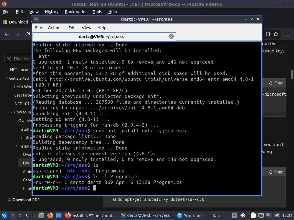The width and height of the screenshot is (294, 220).
Task: Collapse the How to install tree node
Action: pos(11,112)
